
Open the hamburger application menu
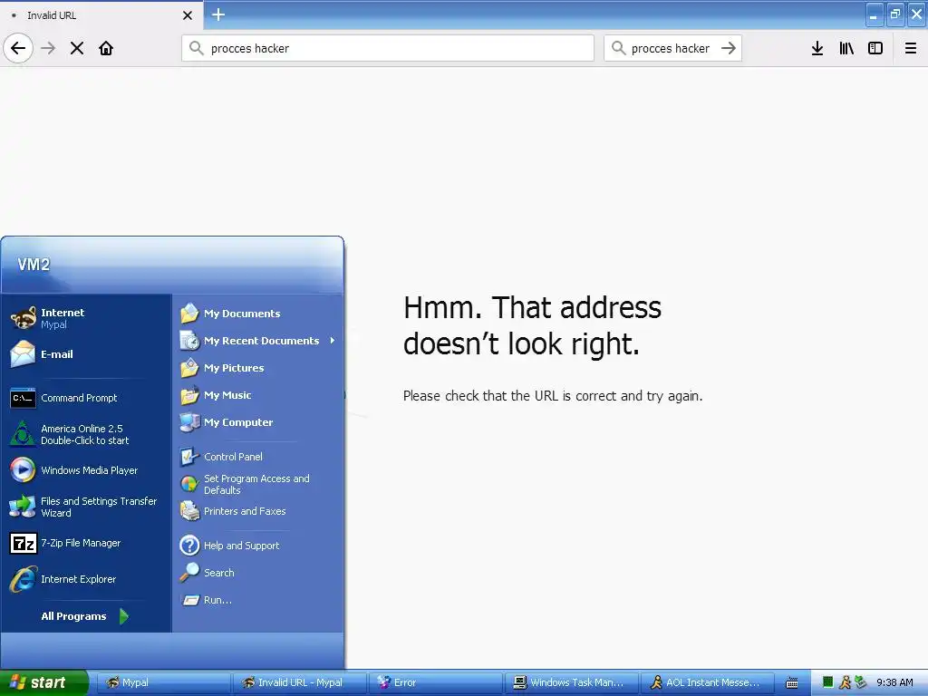click(910, 48)
